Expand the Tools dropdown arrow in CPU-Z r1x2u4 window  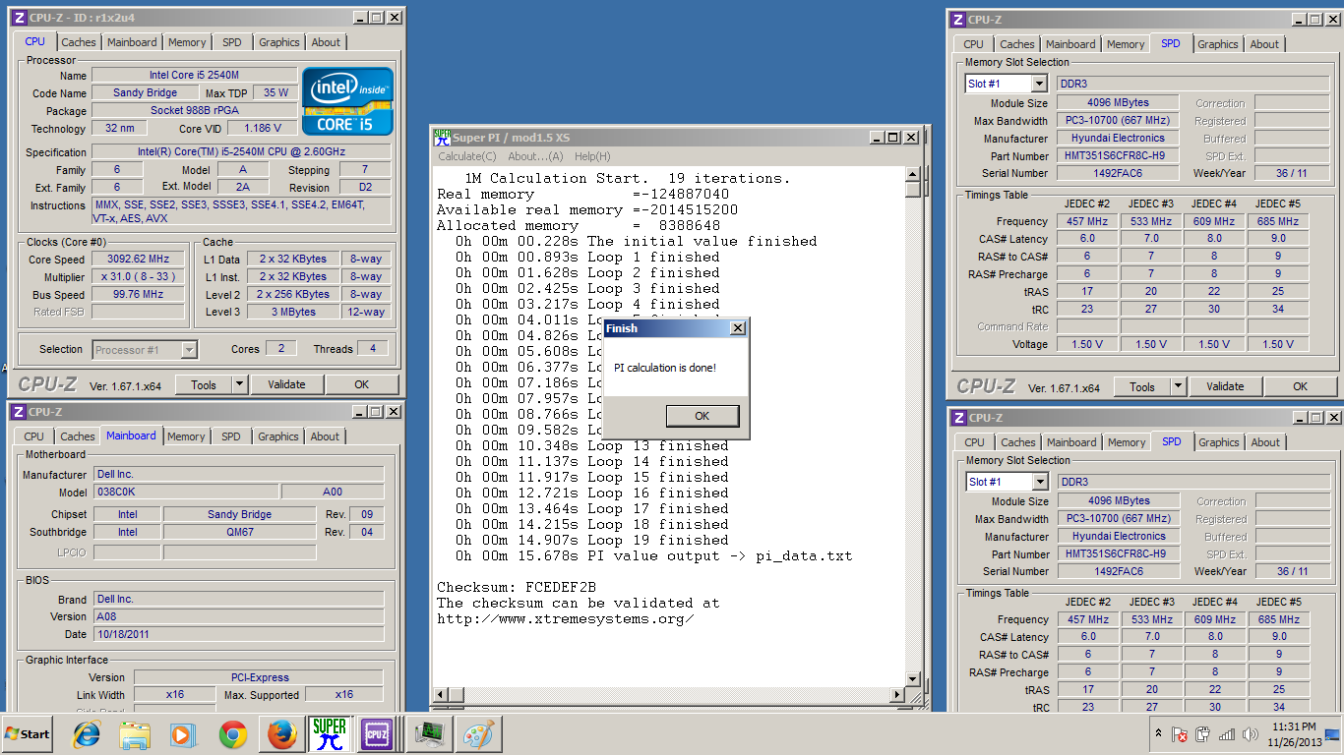[x=239, y=384]
